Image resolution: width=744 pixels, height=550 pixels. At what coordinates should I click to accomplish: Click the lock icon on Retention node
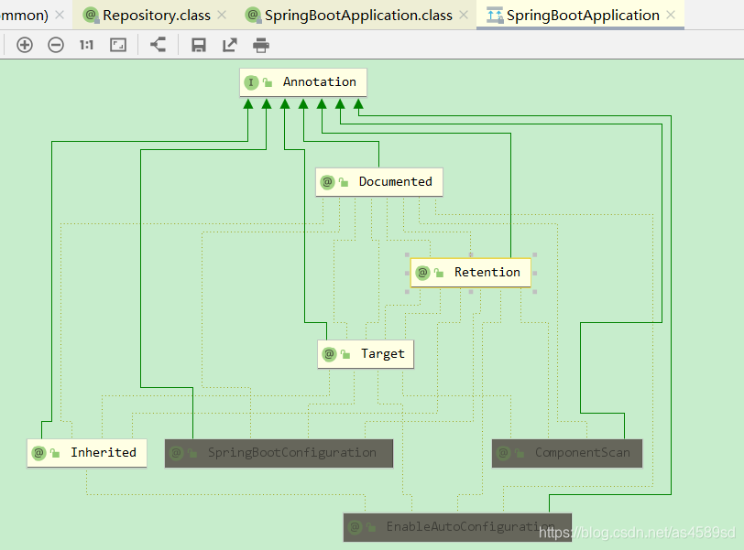click(x=439, y=273)
